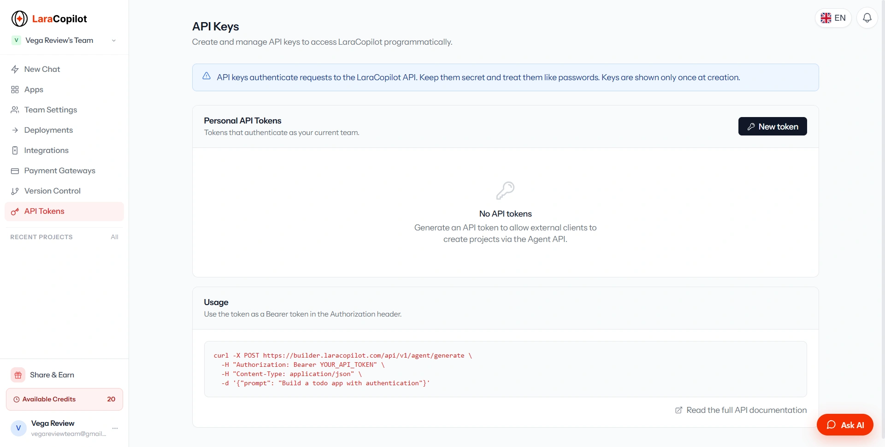Click the key icon beside API Tokens
Image resolution: width=885 pixels, height=447 pixels.
click(15, 211)
